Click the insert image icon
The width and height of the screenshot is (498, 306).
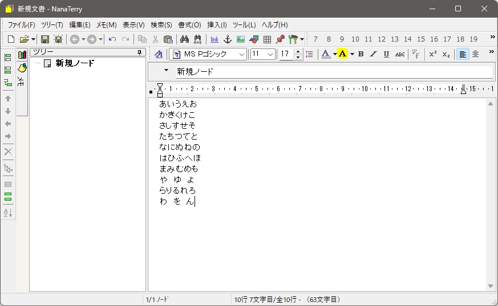[241, 39]
